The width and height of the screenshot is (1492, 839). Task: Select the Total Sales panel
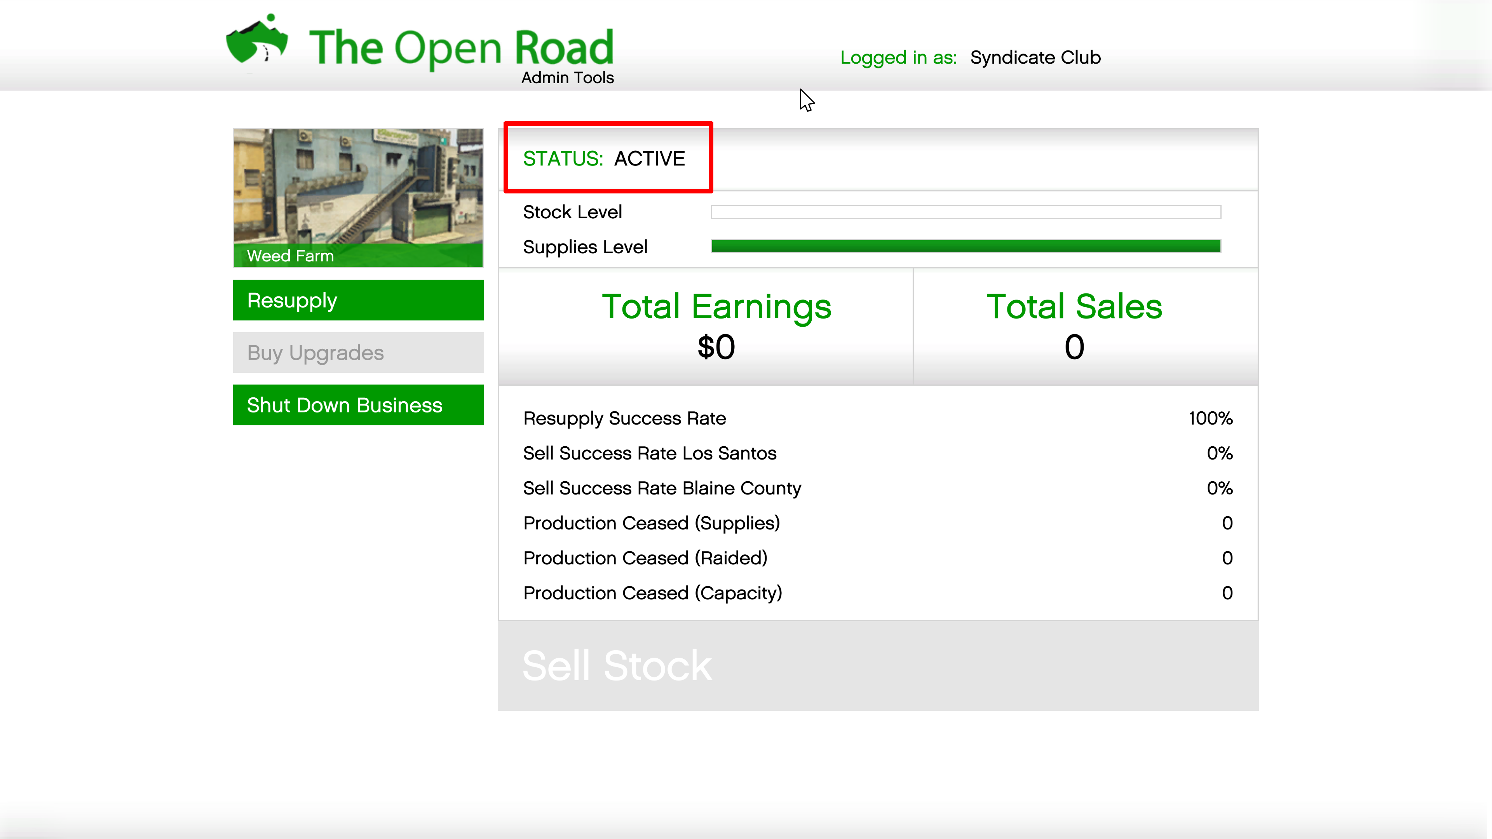1074,327
